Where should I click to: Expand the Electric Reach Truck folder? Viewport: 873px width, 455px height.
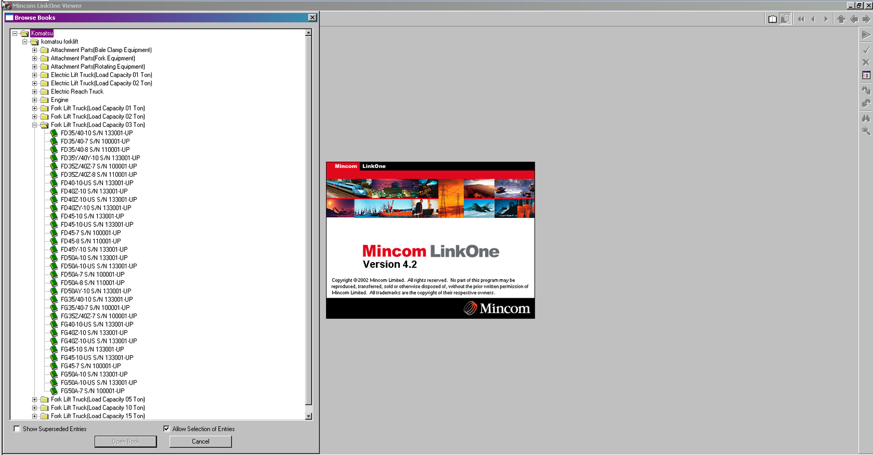[34, 91]
